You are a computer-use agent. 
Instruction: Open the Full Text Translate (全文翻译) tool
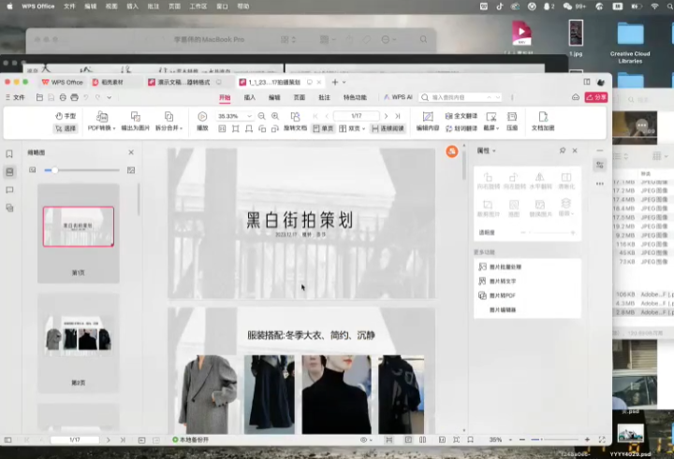pyautogui.click(x=460, y=116)
